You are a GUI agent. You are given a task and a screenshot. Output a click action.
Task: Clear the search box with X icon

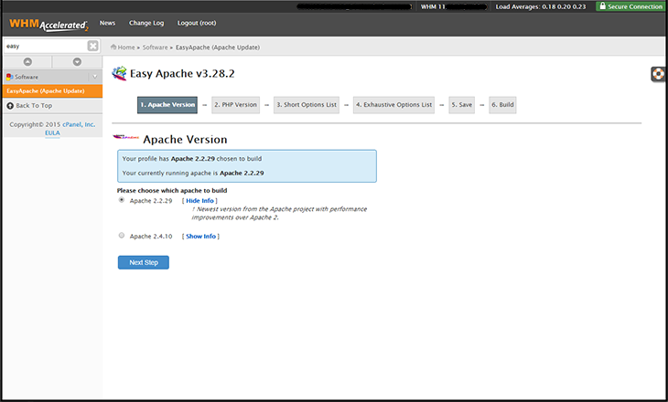click(92, 46)
